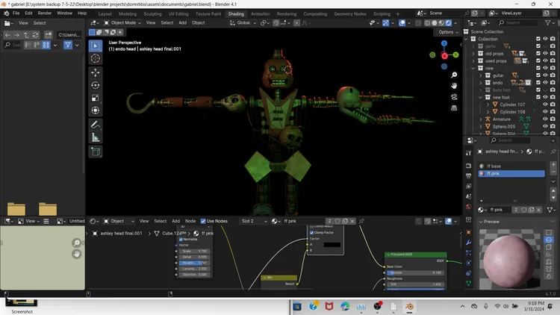Expand the old props collection
Screen dimensions: 560x315
click(473, 54)
